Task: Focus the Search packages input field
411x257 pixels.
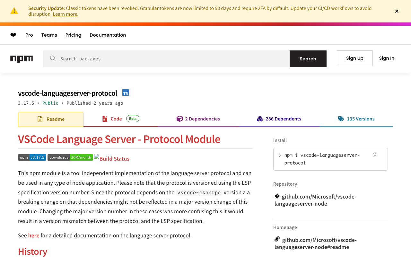Action: [173, 59]
